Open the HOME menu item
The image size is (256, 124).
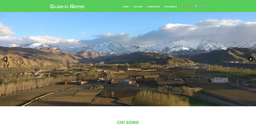pos(126,7)
